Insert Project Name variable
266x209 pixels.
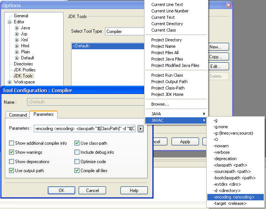coord(176,46)
